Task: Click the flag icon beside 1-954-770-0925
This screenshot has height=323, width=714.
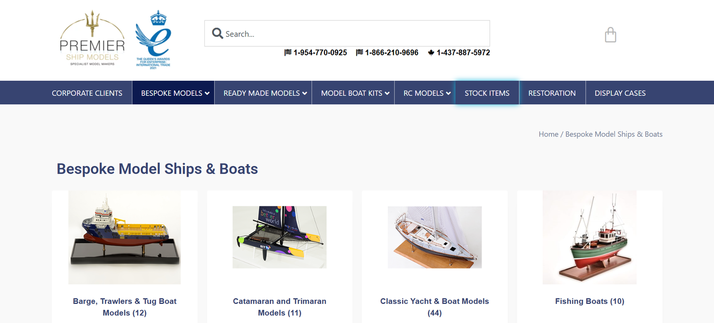Action: [x=288, y=53]
